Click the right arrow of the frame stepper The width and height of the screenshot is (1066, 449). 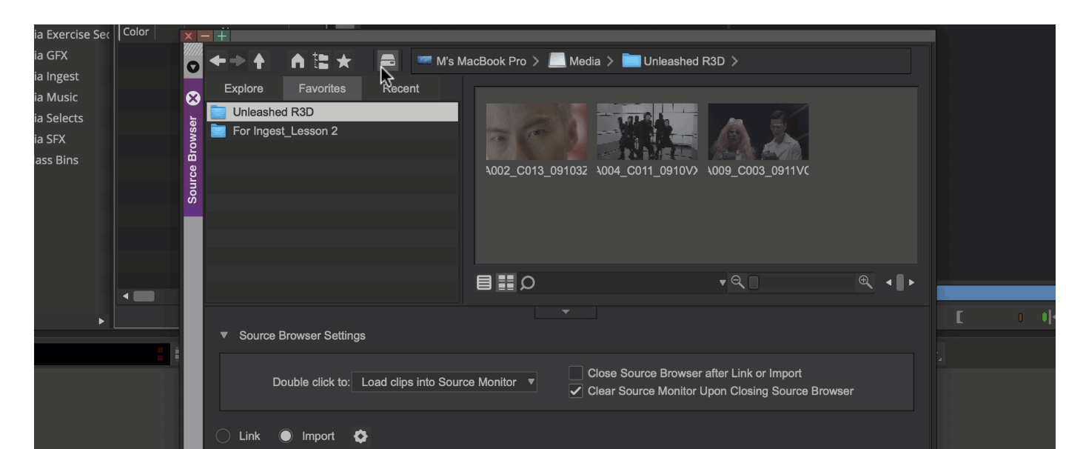911,282
